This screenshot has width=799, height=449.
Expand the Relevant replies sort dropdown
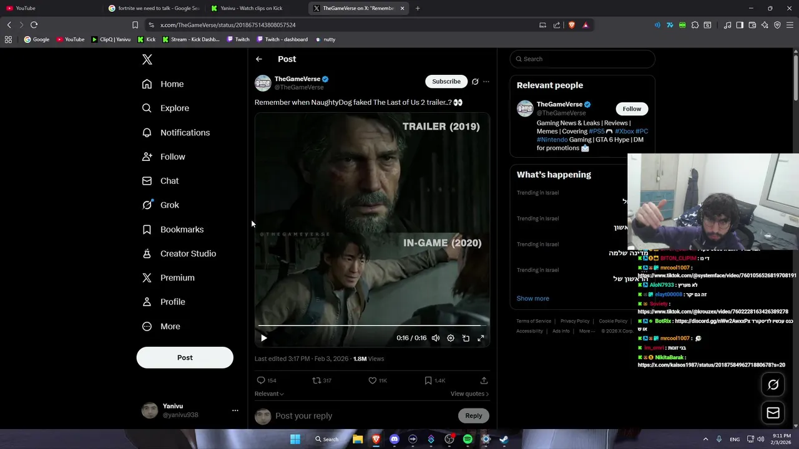tap(269, 394)
